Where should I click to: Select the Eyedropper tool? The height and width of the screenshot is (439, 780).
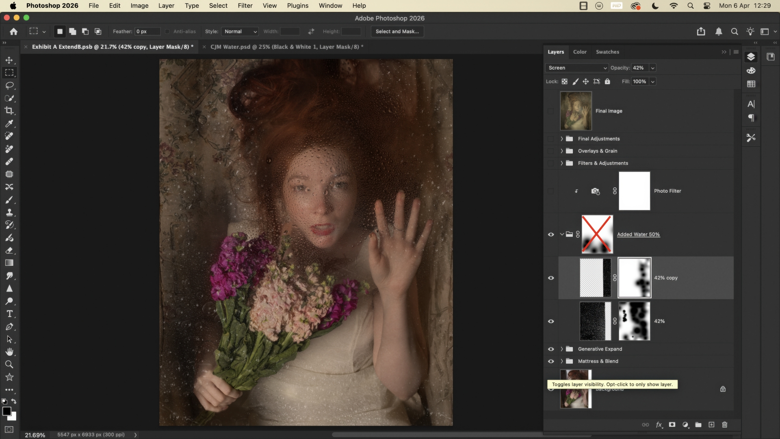coord(9,124)
